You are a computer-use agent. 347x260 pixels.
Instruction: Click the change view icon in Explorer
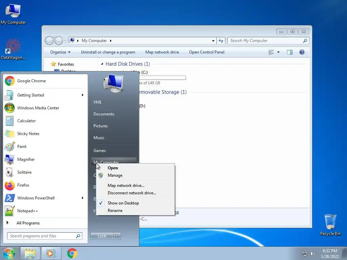click(271, 52)
